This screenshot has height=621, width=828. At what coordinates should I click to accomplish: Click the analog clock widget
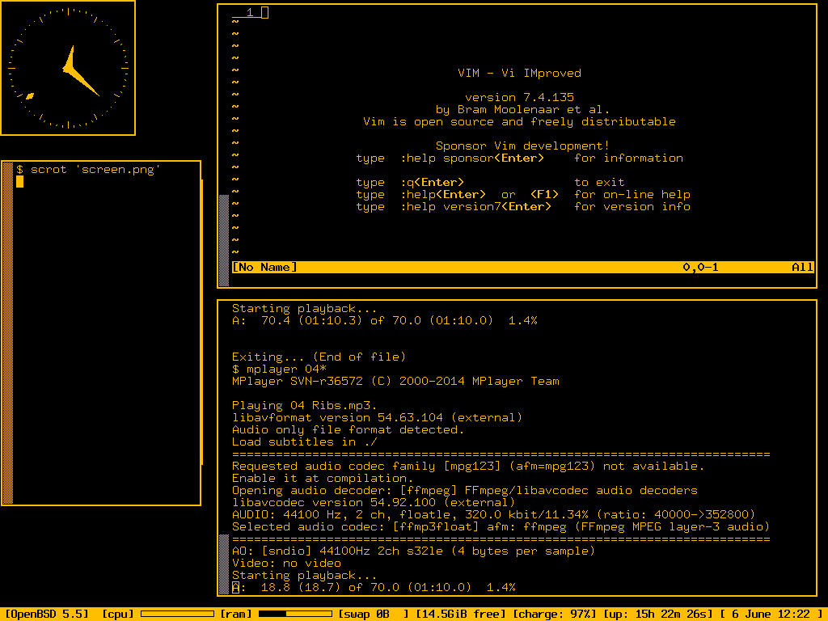click(x=68, y=68)
